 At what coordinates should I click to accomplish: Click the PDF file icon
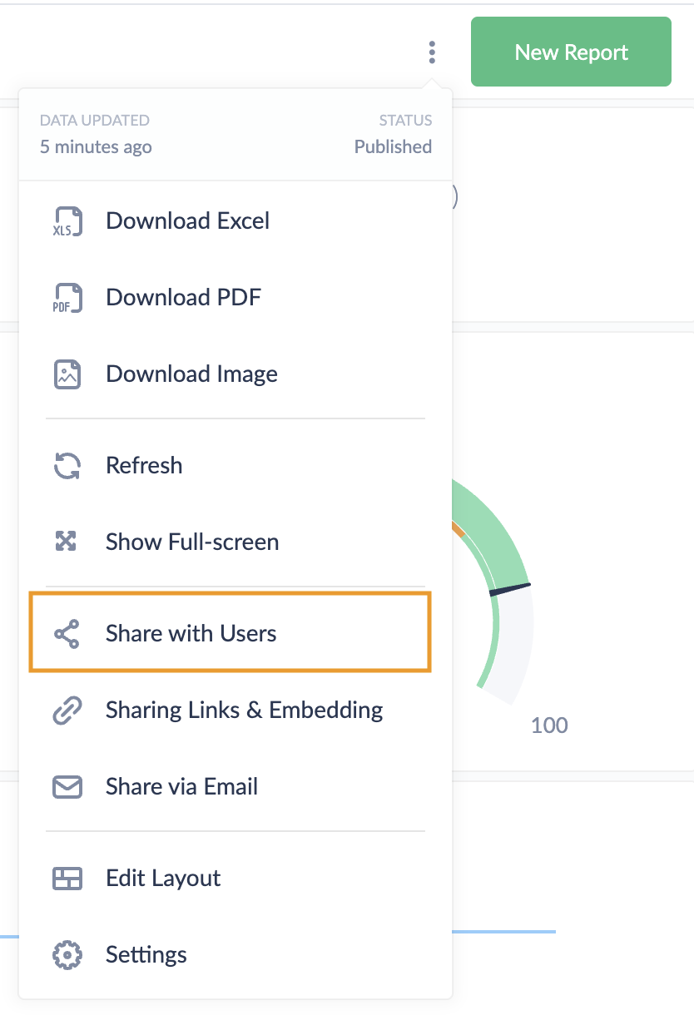pos(67,298)
